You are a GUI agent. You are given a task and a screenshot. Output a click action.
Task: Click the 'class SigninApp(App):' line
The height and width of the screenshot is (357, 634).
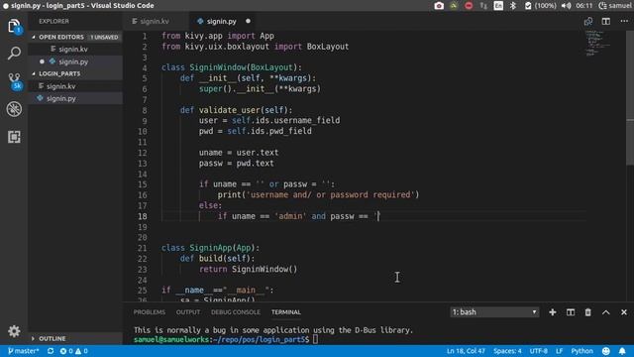210,248
